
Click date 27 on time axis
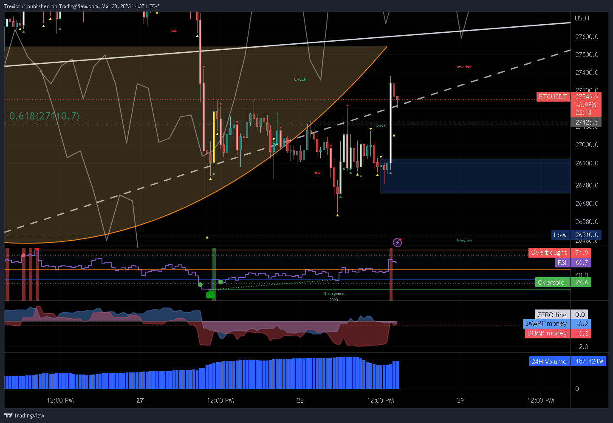140,400
